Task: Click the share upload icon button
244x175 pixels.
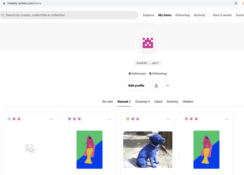Action: coord(156,86)
